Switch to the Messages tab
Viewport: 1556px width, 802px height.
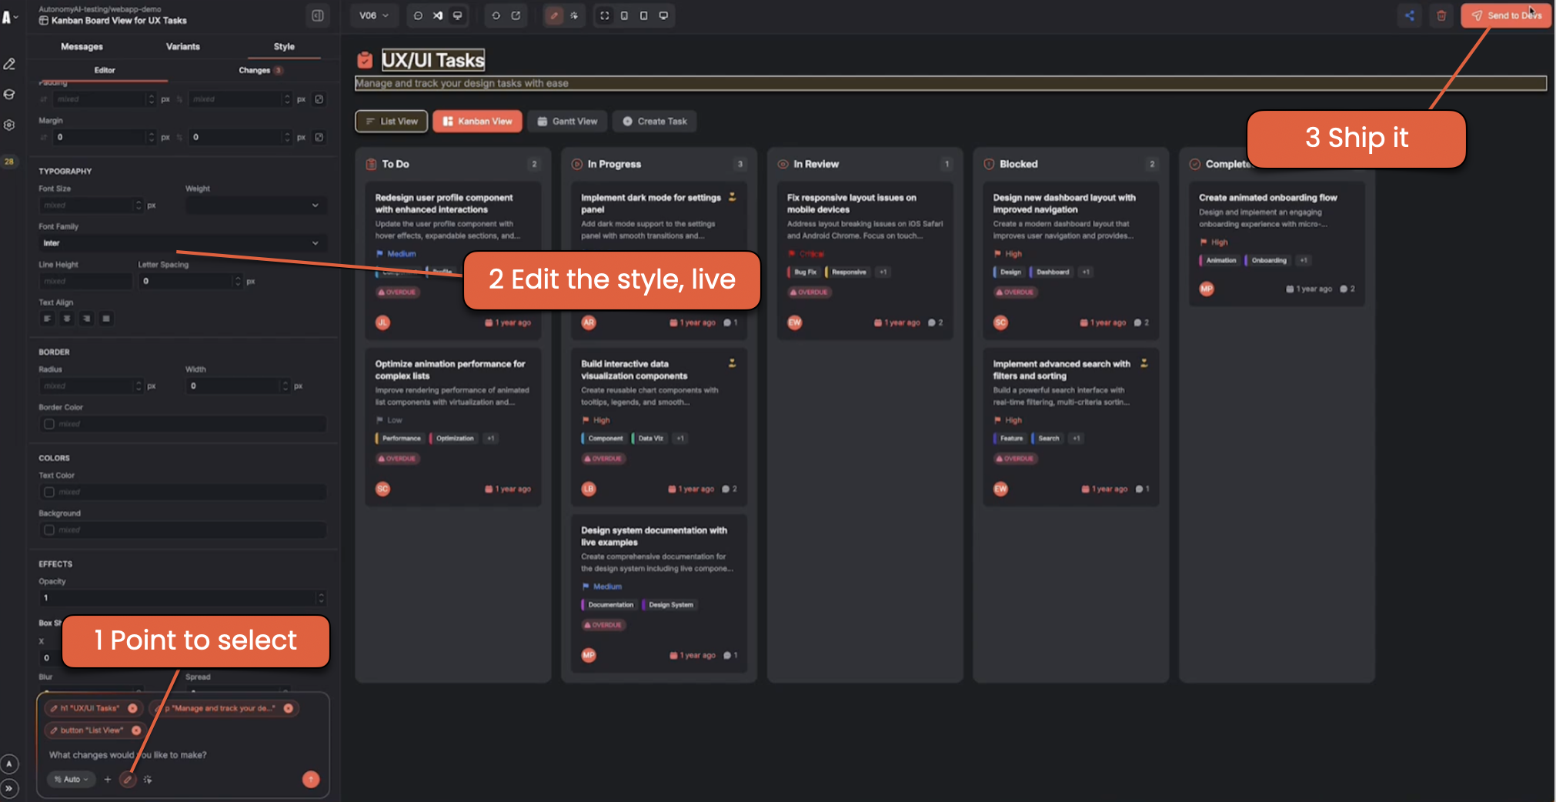point(82,47)
